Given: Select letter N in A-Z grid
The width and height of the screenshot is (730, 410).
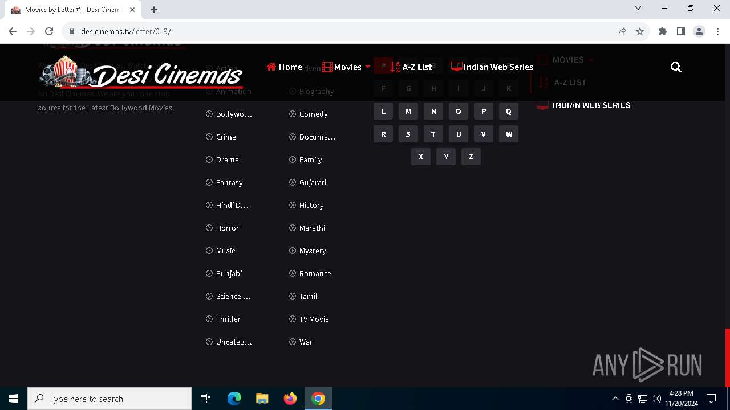Looking at the screenshot, I should tap(433, 112).
